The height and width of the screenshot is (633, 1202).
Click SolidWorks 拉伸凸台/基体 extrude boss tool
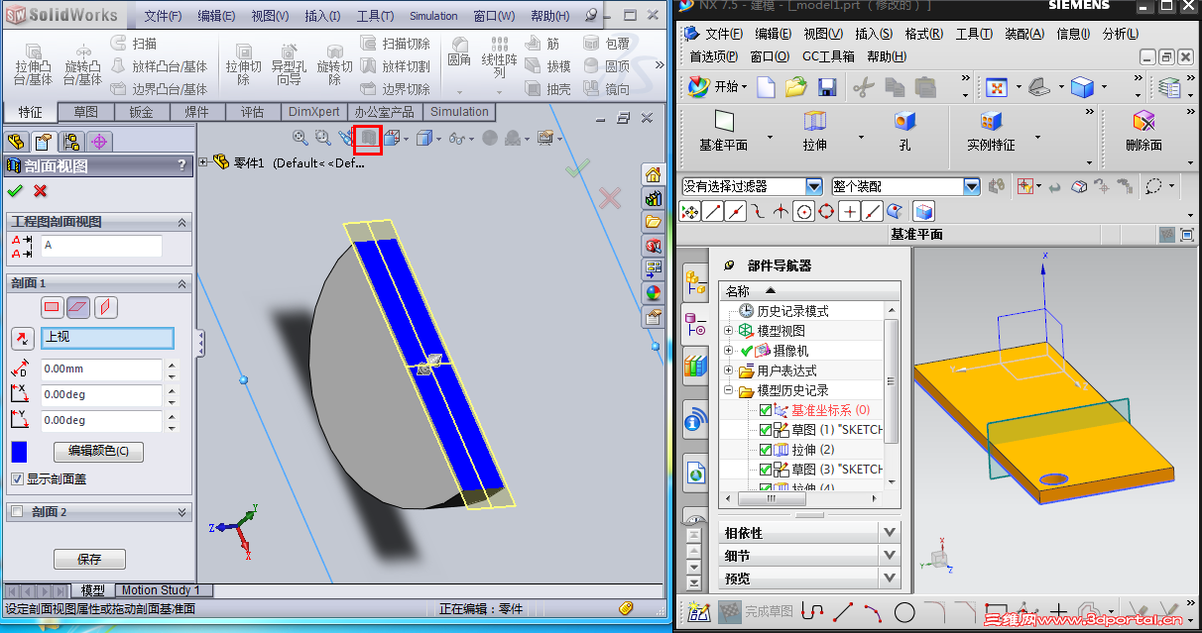[33, 63]
